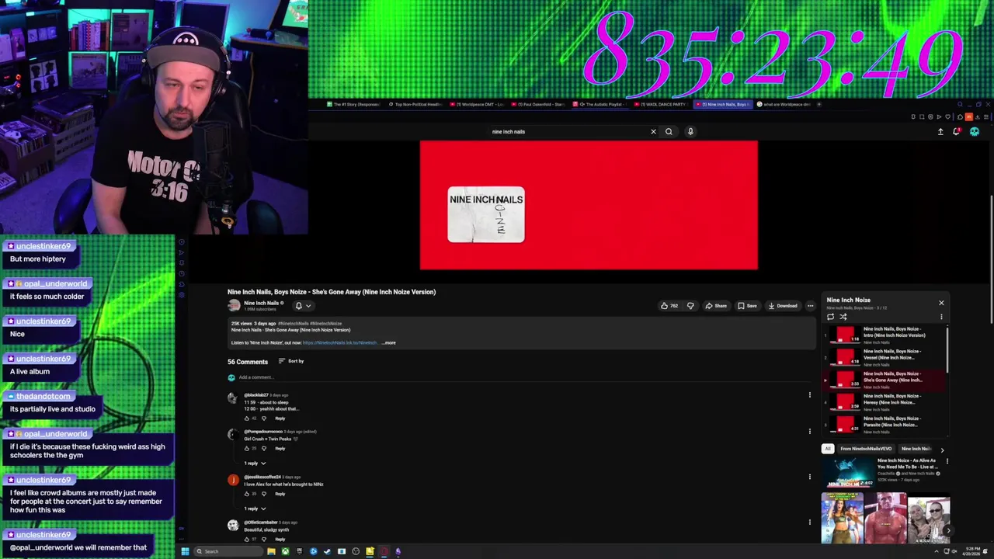Select the Nine Inch Nails filter chip
994x559 pixels.
916,449
